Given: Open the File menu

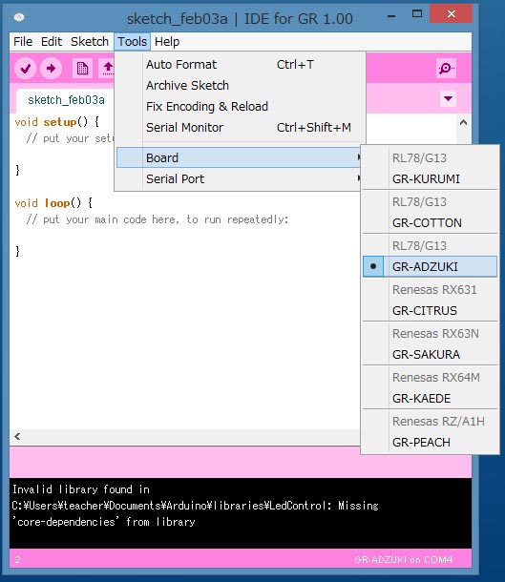Looking at the screenshot, I should (23, 42).
